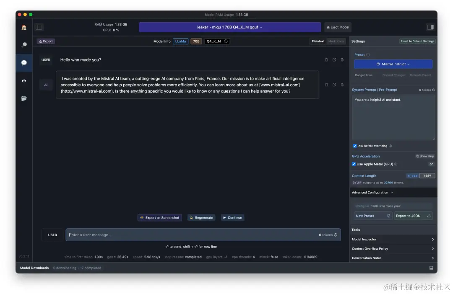The image size is (453, 294).
Task: Open the Search magnifier in the sidebar
Action: pyautogui.click(x=24, y=45)
